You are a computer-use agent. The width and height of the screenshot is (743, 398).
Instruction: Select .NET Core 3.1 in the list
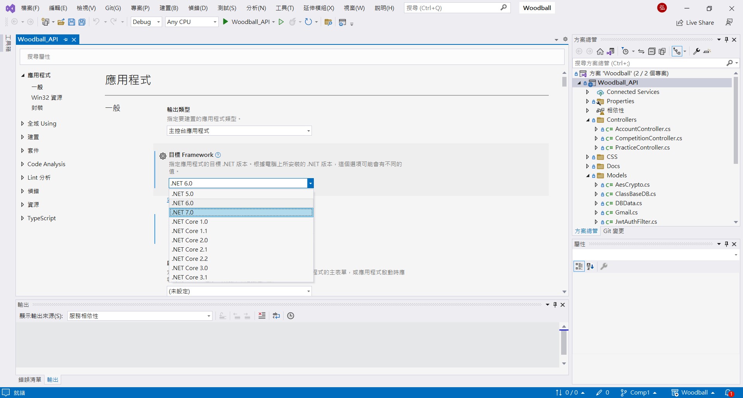point(241,277)
